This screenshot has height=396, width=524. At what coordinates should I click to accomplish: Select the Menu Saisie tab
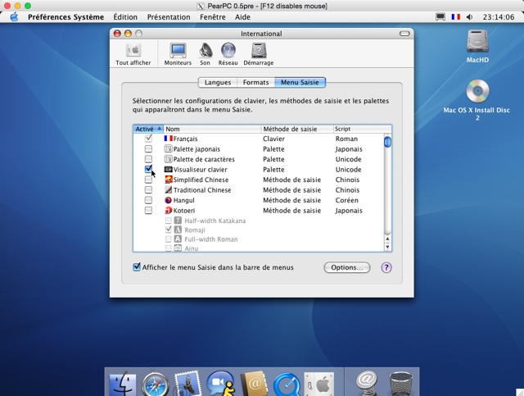[x=300, y=82]
